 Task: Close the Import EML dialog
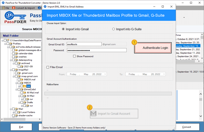[x=171, y=7]
